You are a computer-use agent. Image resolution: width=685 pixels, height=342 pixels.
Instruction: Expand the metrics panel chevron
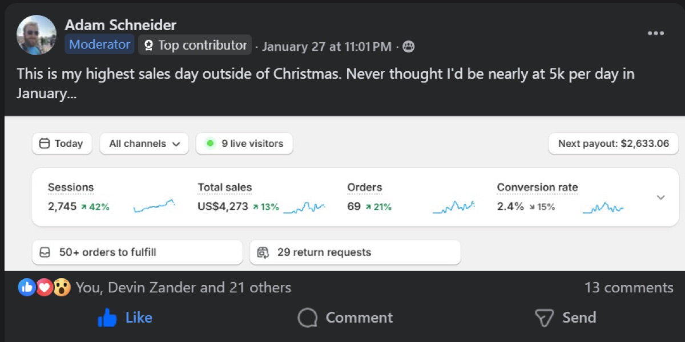coord(660,197)
